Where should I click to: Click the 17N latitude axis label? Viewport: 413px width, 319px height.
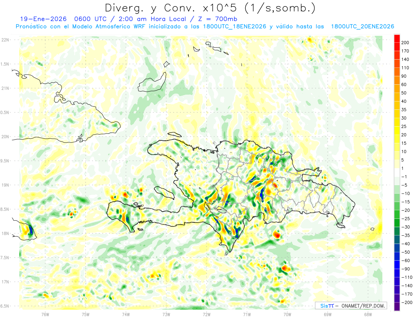tap(5, 282)
